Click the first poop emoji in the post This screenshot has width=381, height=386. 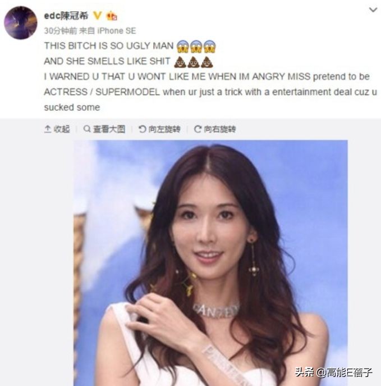point(180,62)
